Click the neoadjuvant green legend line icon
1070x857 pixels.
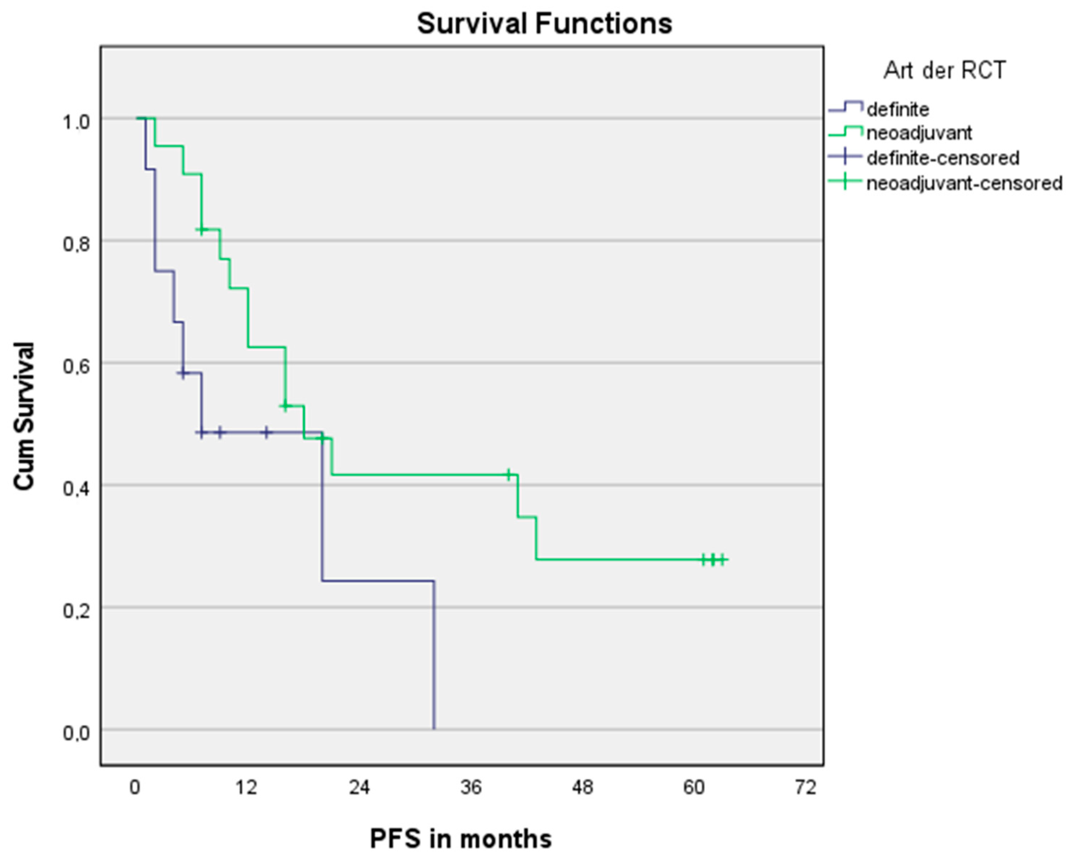coord(846,131)
